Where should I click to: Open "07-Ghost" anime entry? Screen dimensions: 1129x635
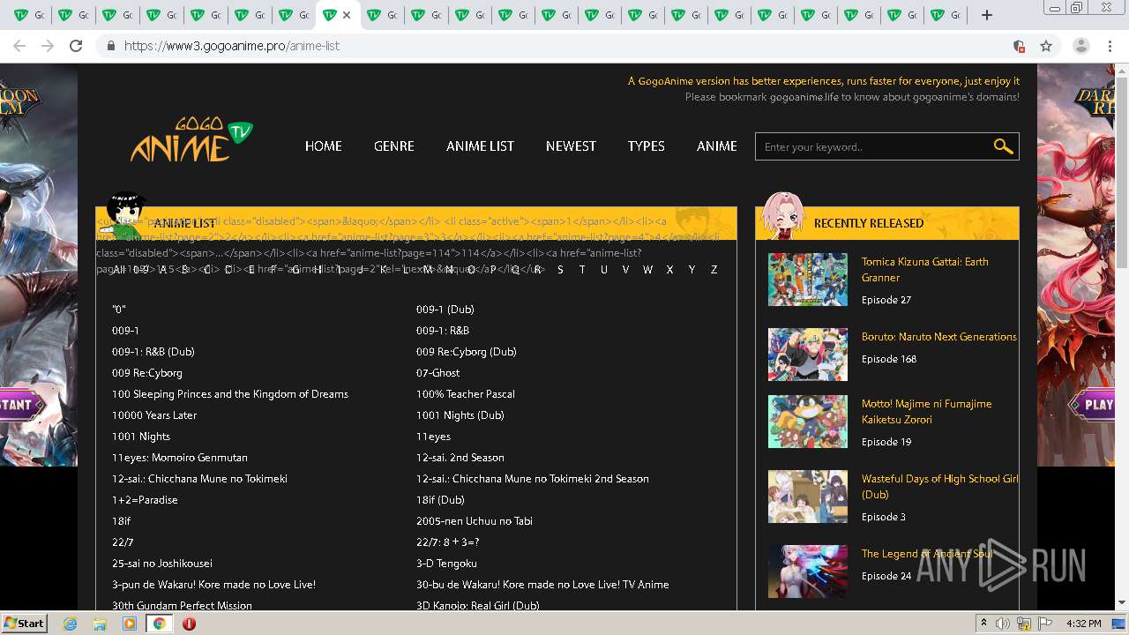click(x=437, y=373)
